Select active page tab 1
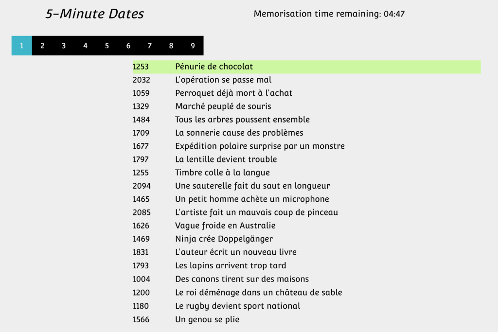498x332 pixels. click(x=21, y=46)
